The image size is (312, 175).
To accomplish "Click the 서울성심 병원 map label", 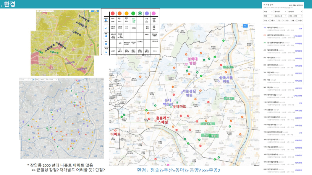I will 189,93.
